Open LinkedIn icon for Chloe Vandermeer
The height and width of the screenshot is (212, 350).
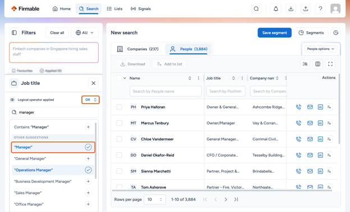(320, 139)
